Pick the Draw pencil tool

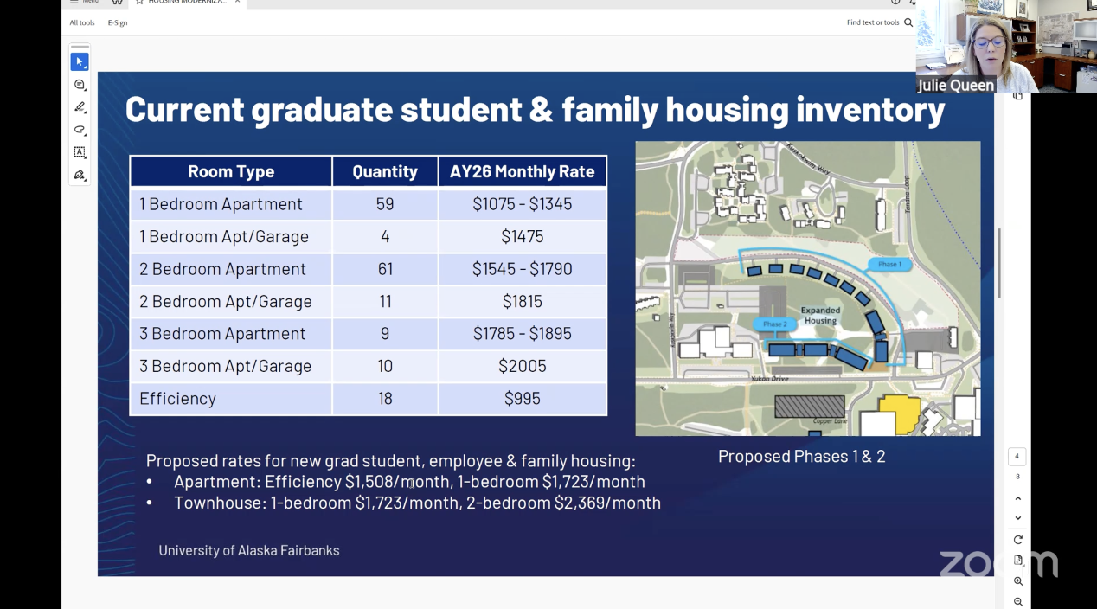tap(80, 106)
